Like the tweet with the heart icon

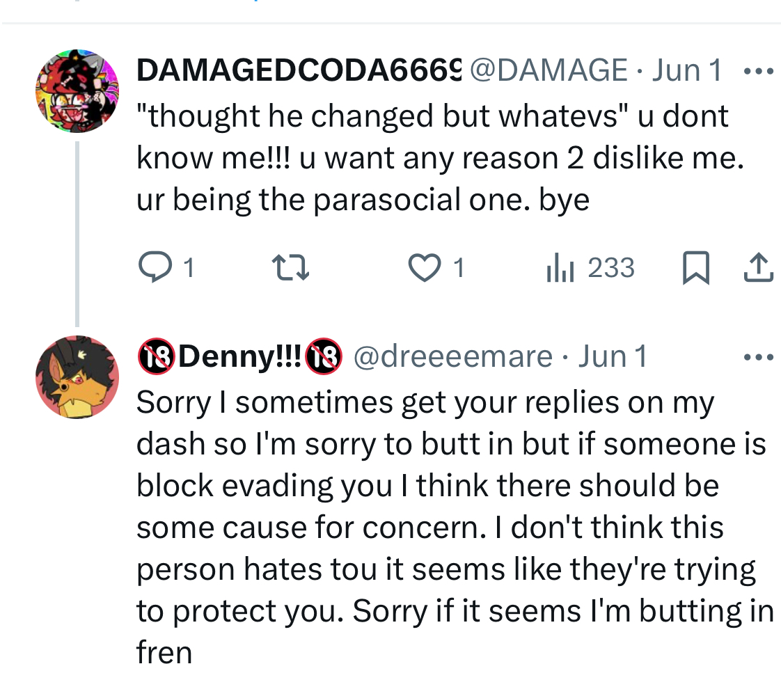pyautogui.click(x=424, y=269)
